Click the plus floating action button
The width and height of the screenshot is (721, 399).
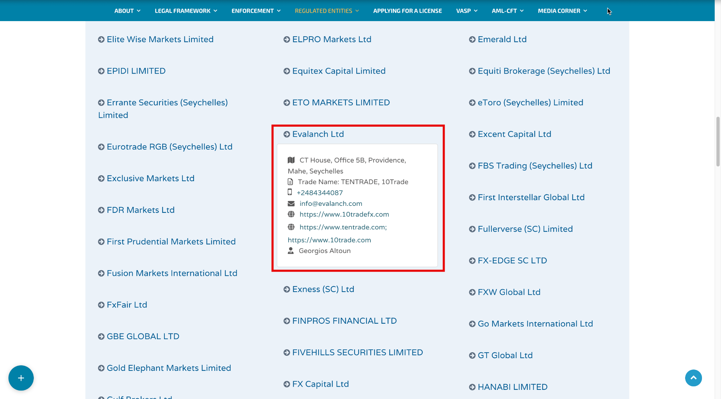tap(21, 378)
